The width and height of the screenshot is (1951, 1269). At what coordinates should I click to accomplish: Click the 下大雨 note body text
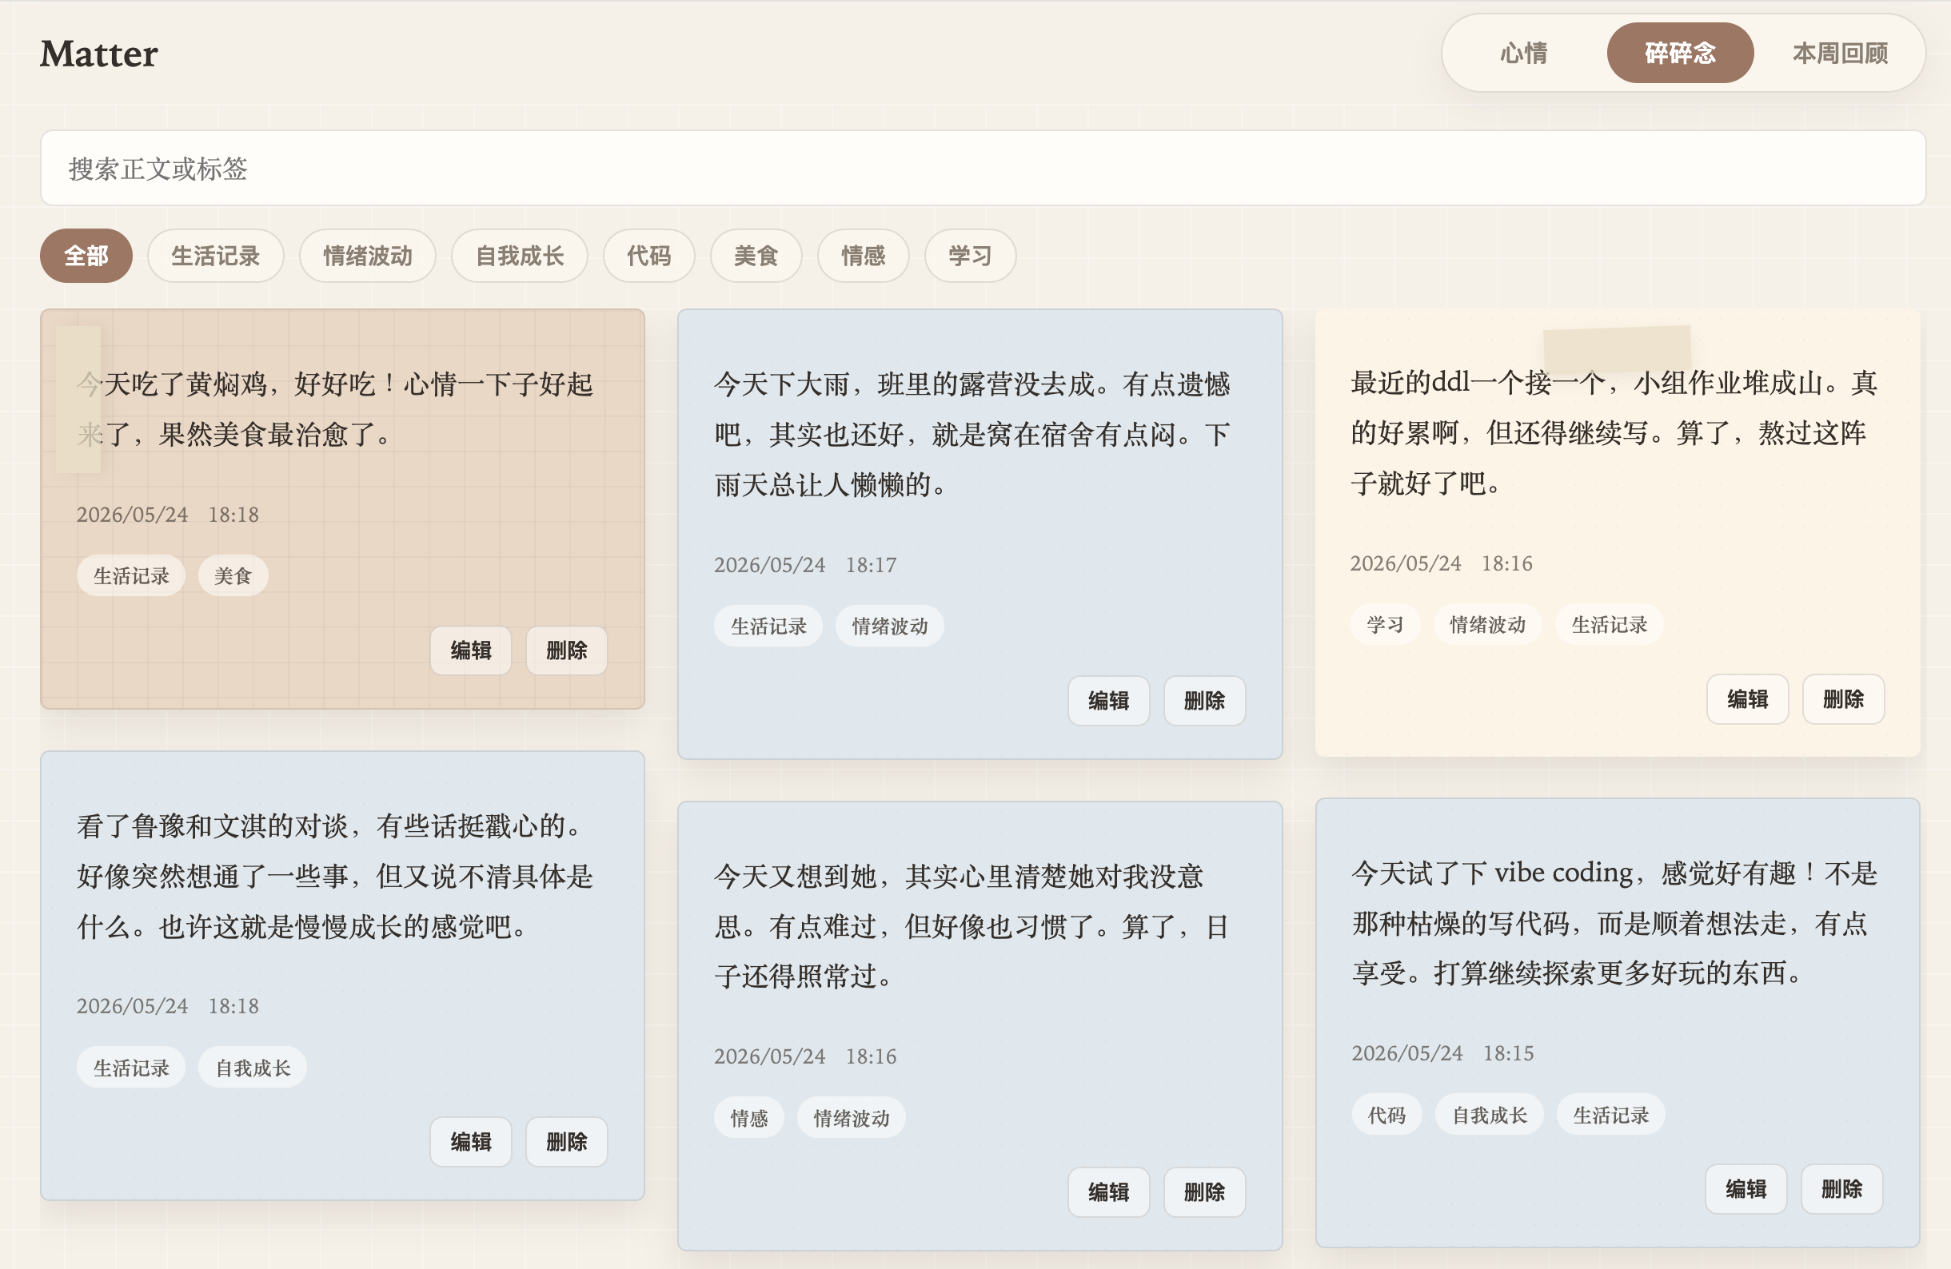tap(972, 434)
